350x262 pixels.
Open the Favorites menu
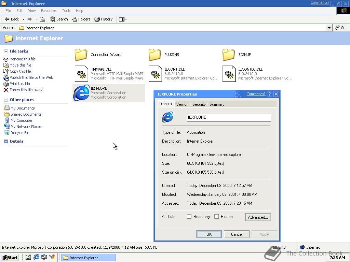pyautogui.click(x=49, y=11)
